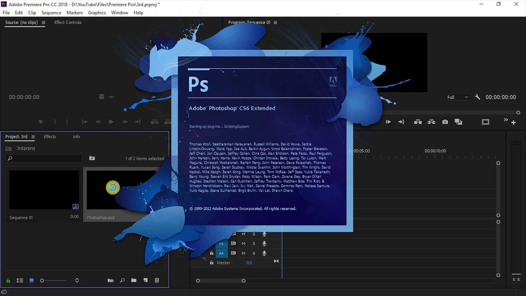Screen dimensions: 526x296
Task: Switch the Project panel to Icon View
Action: coord(32,280)
